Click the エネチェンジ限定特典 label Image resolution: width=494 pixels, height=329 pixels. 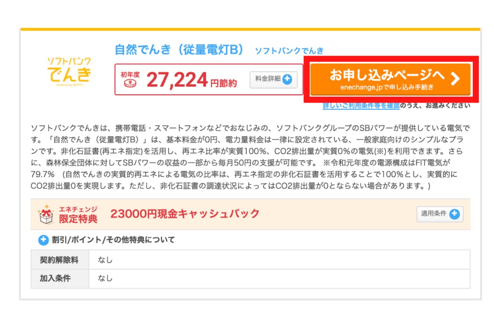click(x=78, y=214)
